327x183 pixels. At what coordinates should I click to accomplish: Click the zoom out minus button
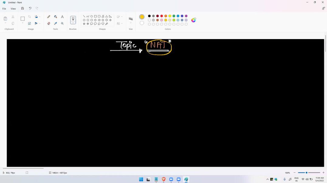pyautogui.click(x=294, y=173)
